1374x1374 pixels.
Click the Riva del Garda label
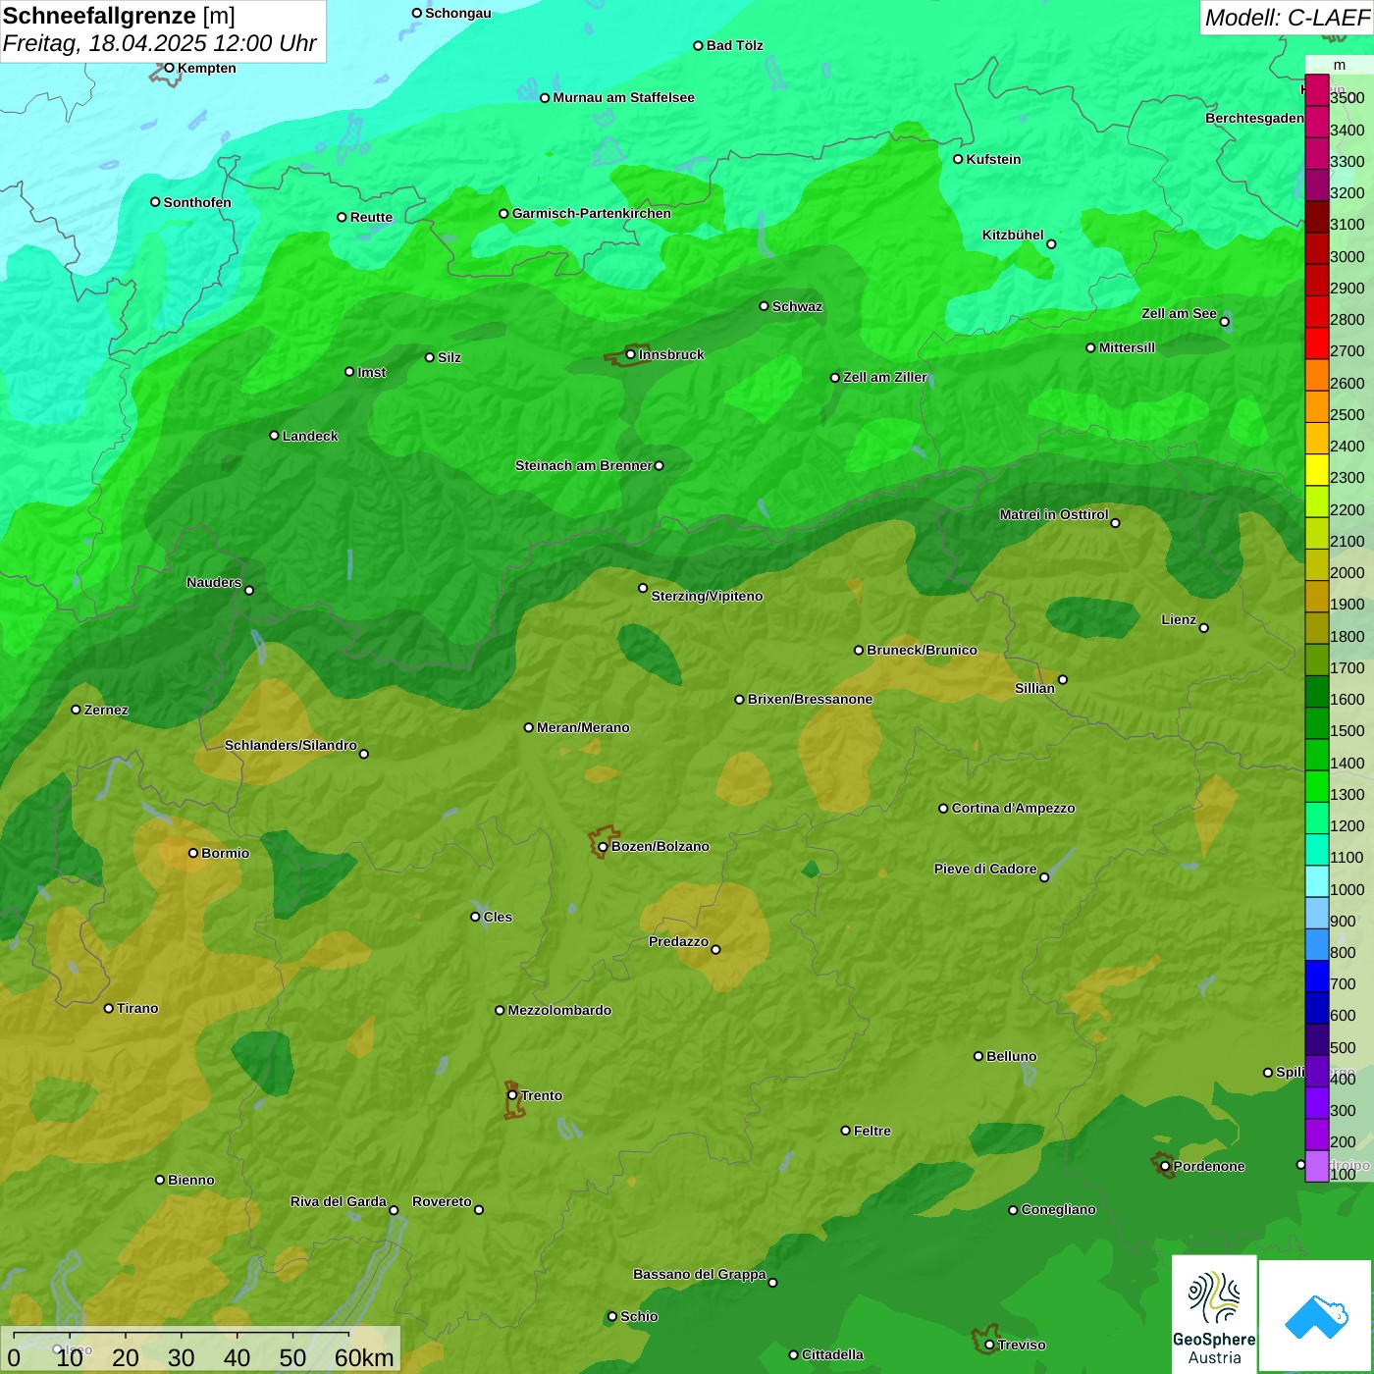[x=339, y=1201]
